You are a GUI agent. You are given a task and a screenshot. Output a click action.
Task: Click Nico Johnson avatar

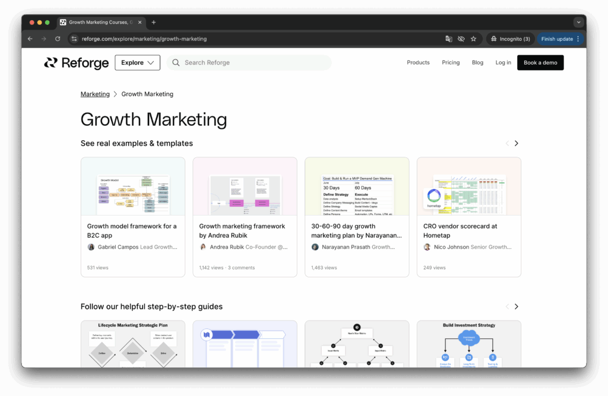[427, 247]
